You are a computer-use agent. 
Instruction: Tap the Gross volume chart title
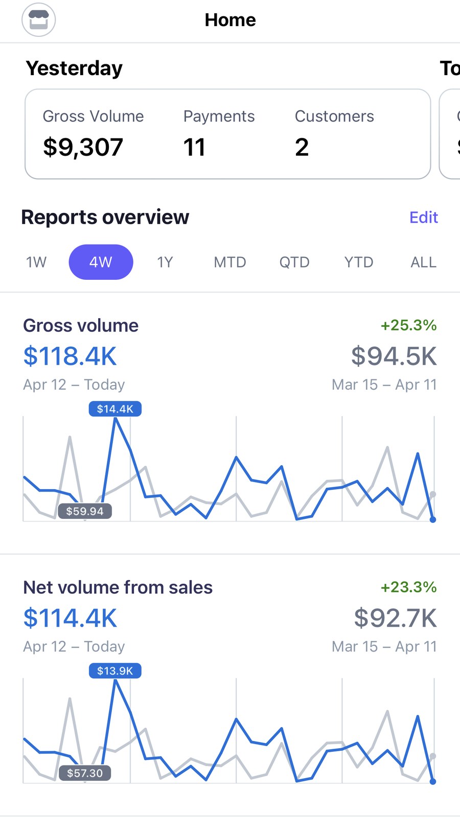coord(81,325)
